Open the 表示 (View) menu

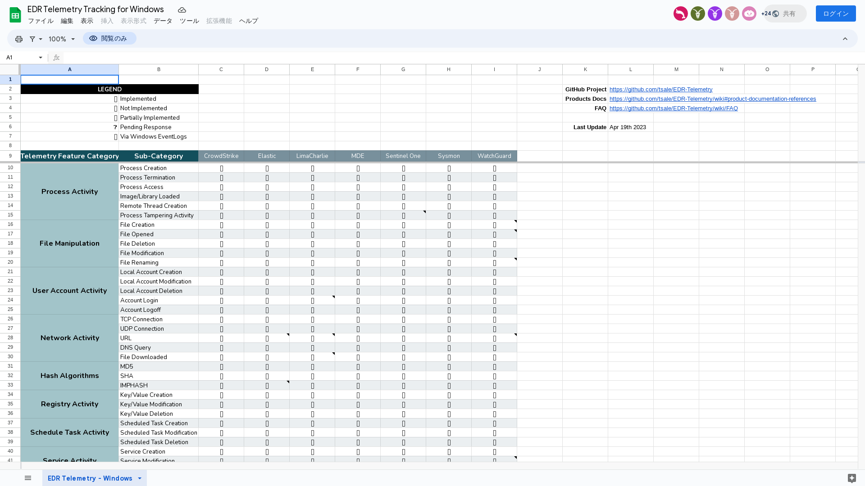pos(86,21)
